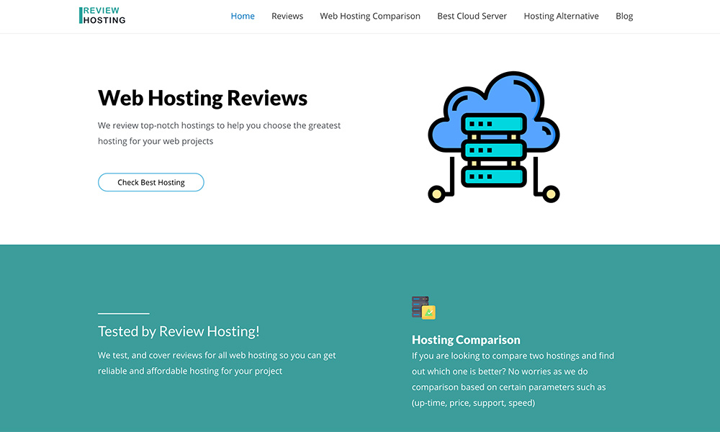This screenshot has height=432, width=720.
Task: Open the Hosting Alternative menu item
Action: coord(561,16)
